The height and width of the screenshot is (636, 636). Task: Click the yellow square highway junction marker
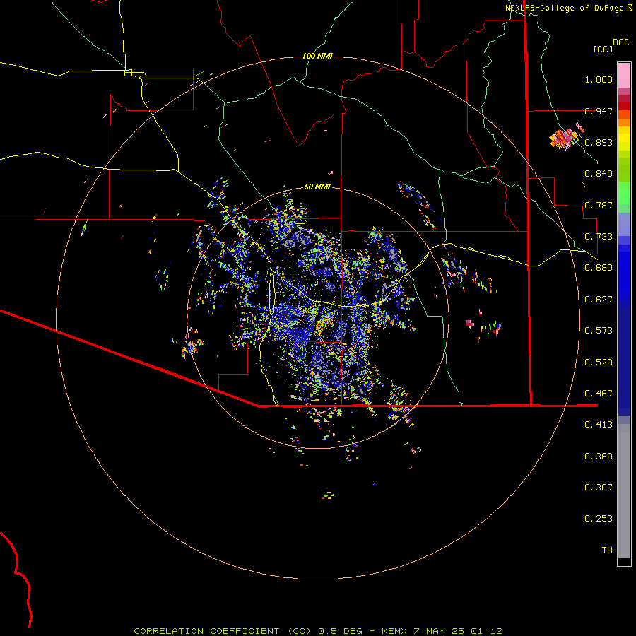[x=128, y=73]
